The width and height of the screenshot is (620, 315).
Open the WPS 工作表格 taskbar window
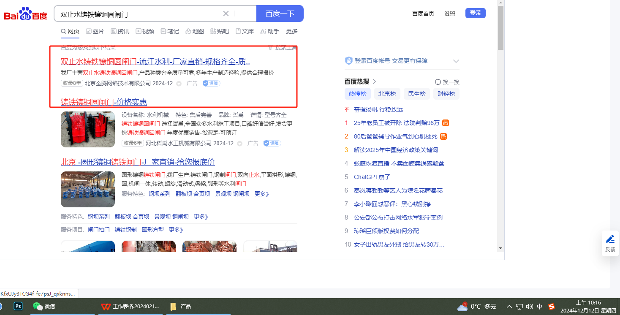pyautogui.click(x=131, y=306)
